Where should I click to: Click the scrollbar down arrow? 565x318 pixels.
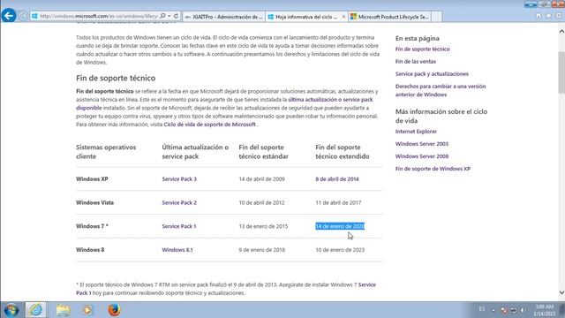point(561,292)
